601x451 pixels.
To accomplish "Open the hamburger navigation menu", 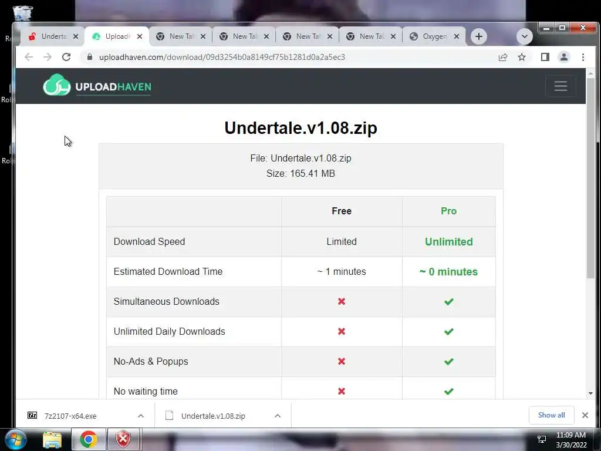I will (x=561, y=86).
